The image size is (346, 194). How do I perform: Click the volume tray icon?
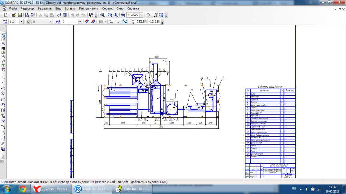307,189
